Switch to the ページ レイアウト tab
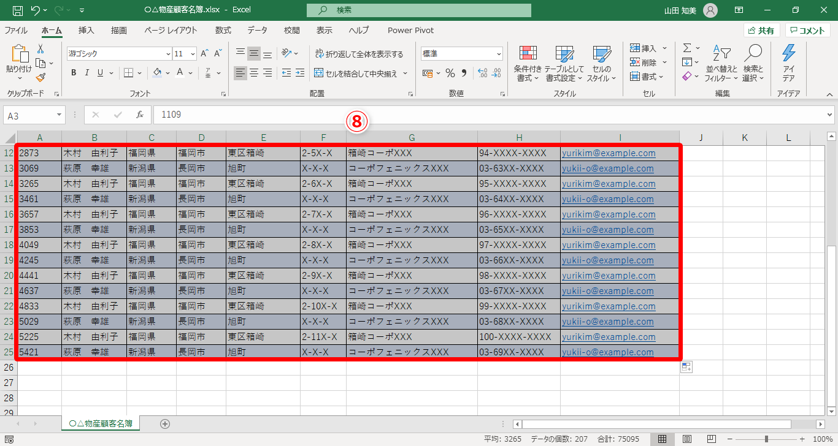This screenshot has height=446, width=838. [x=171, y=31]
